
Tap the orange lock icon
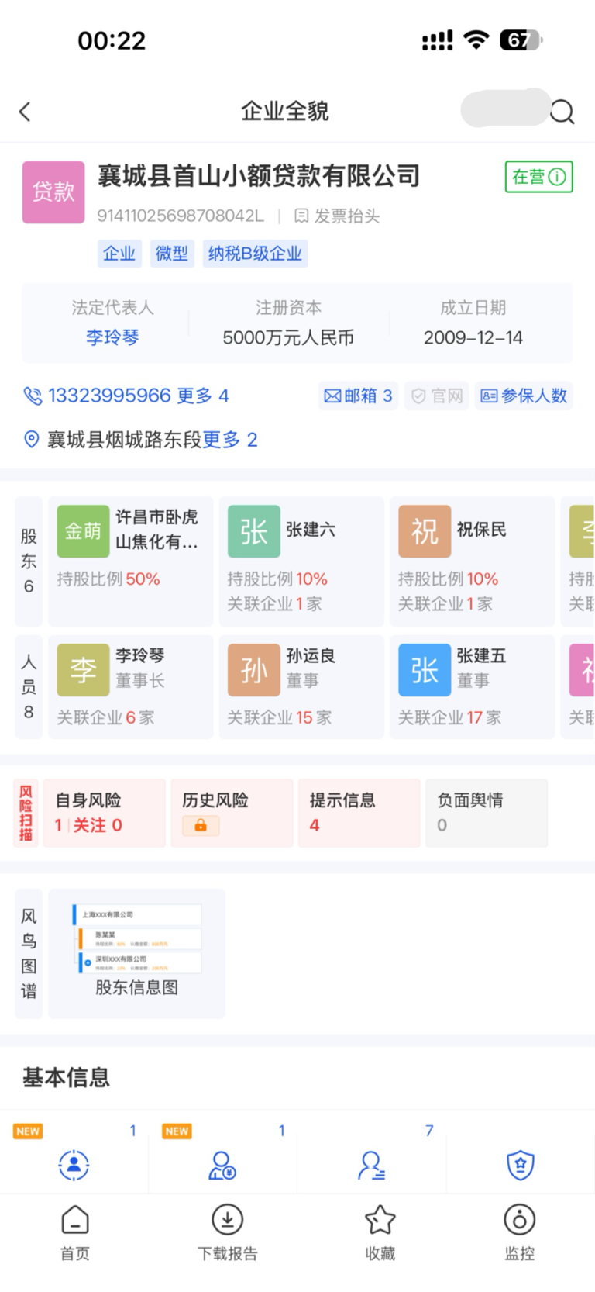(x=201, y=826)
